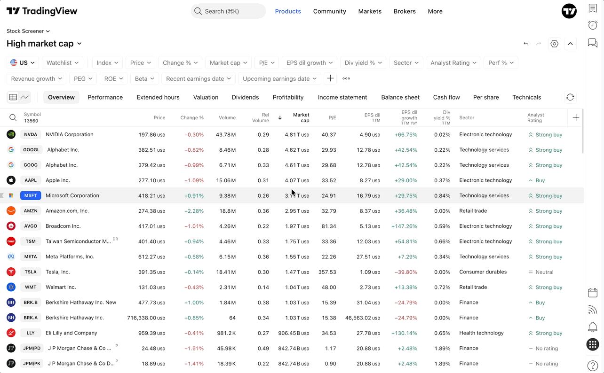This screenshot has width=604, height=373.
Task: Add a new filter with plus button
Action: pyautogui.click(x=331, y=78)
